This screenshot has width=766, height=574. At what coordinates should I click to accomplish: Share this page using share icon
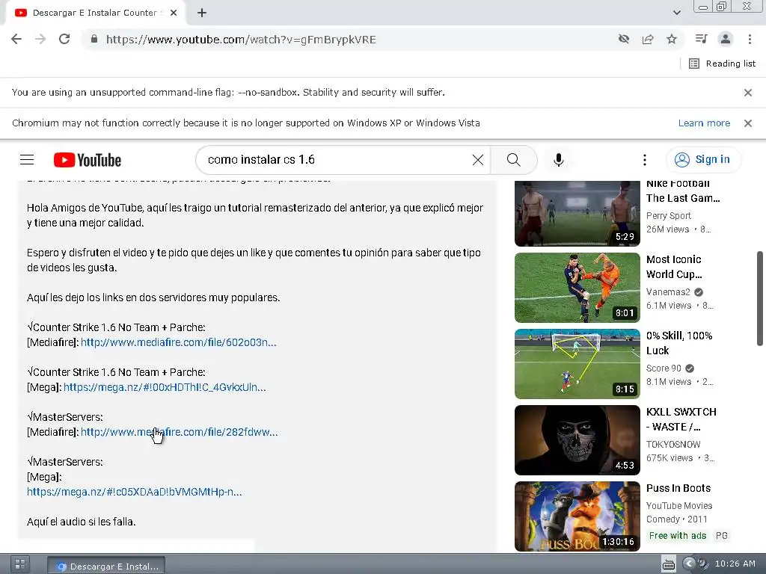tap(648, 39)
